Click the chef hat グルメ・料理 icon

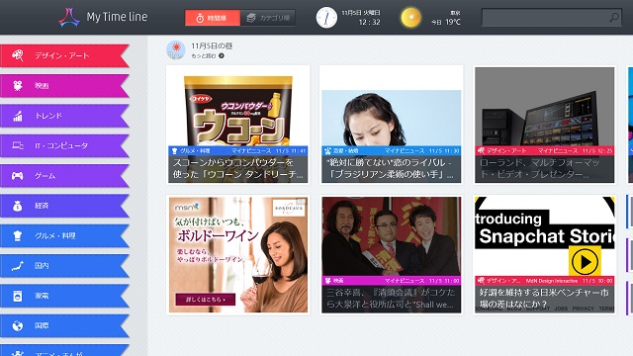click(18, 235)
